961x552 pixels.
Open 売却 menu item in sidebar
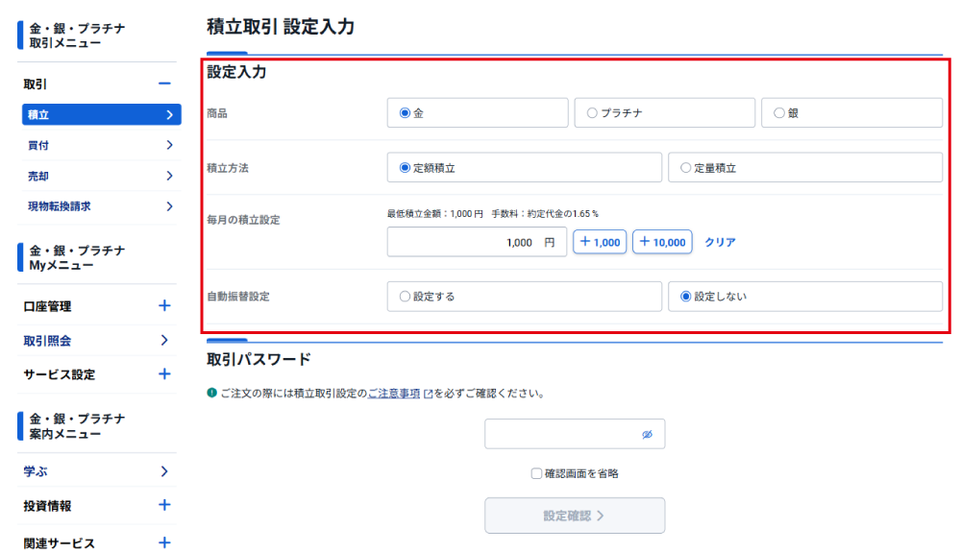[100, 176]
